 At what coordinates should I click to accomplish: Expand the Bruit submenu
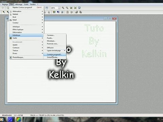coord(26,17)
